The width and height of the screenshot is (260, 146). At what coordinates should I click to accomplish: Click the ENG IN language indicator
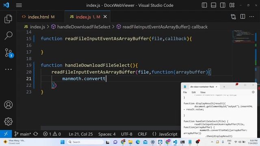(229, 142)
